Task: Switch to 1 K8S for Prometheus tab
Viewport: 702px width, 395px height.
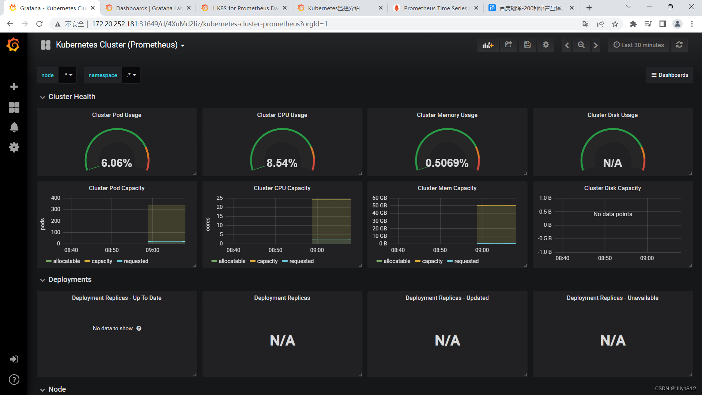Action: click(244, 8)
